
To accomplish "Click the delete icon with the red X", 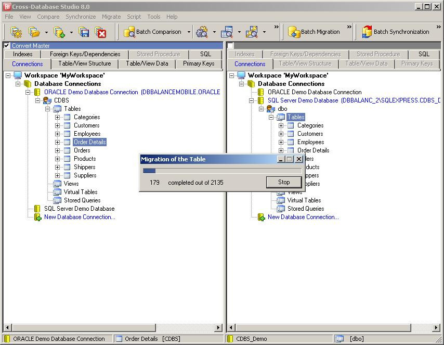I will point(100,32).
